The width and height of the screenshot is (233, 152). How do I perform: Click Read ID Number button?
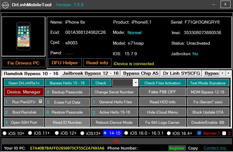(x=67, y=122)
